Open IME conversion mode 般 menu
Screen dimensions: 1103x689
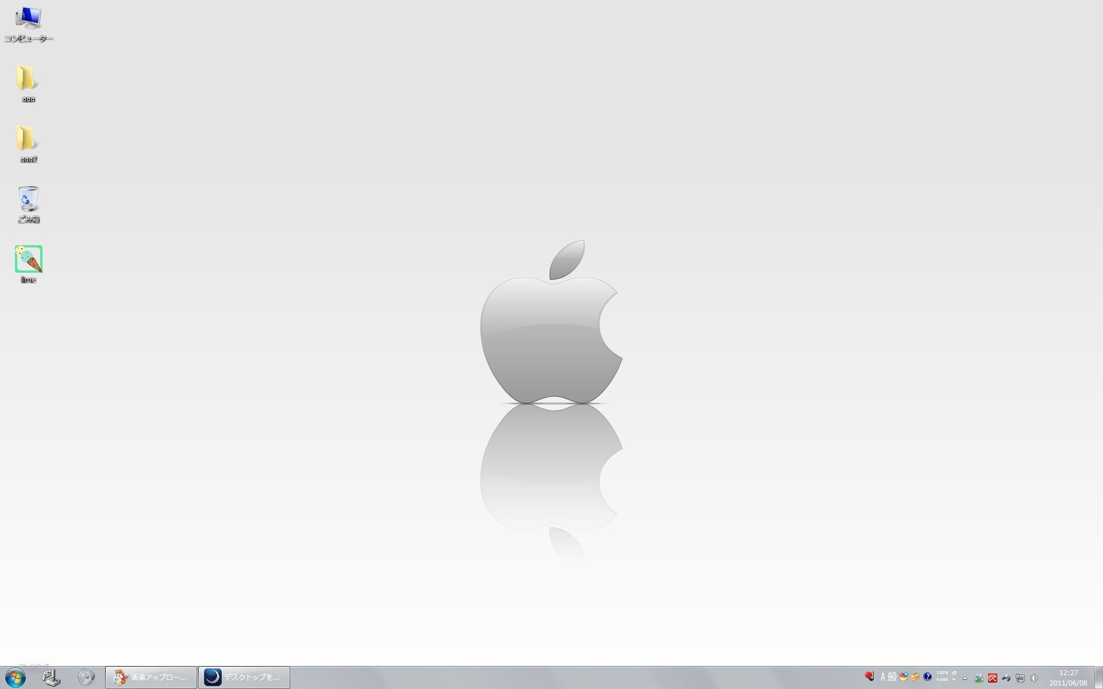pos(892,677)
